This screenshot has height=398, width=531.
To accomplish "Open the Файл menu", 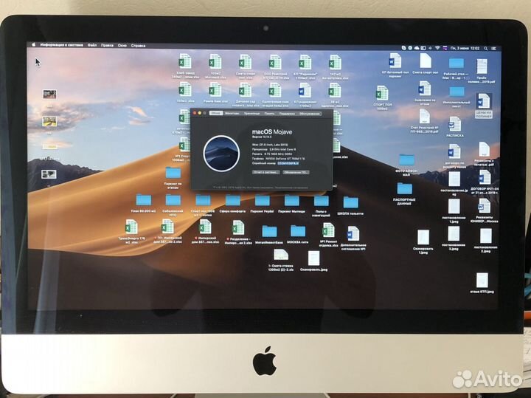I will tap(92, 45).
